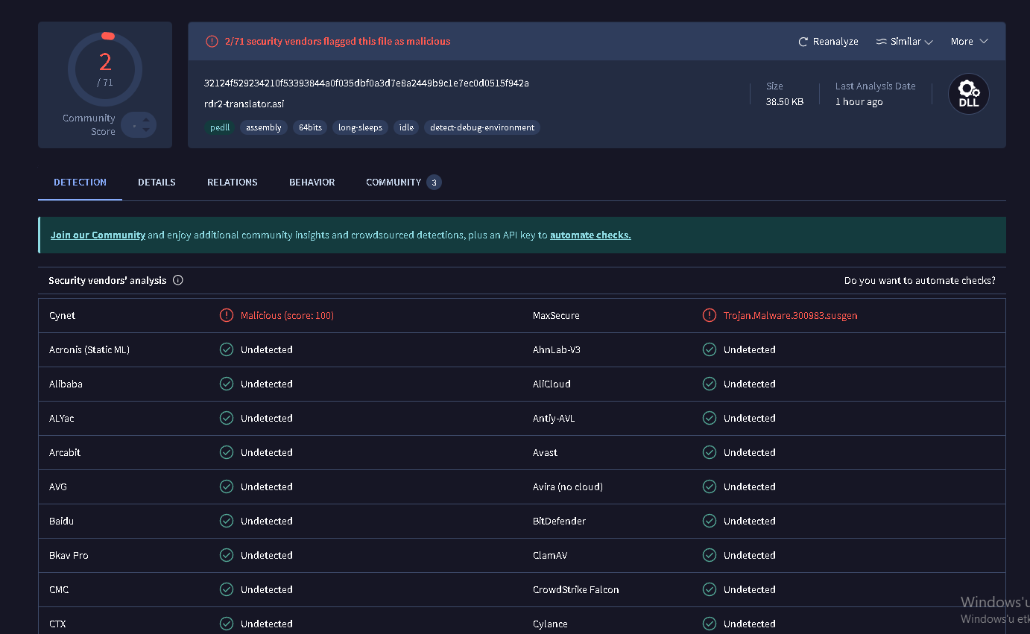Click the pedll tag
Screen dimensions: 1030x634
[x=220, y=127]
